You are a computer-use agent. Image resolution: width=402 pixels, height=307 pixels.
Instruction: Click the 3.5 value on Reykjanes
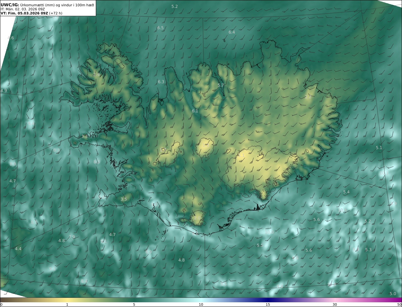click(124, 199)
